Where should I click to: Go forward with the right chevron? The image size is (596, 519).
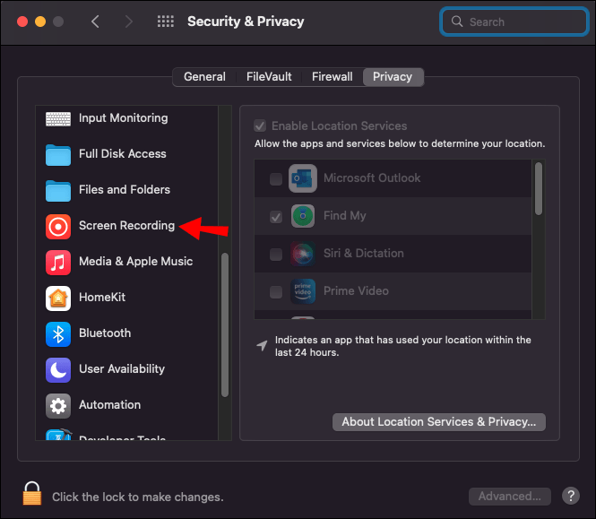(x=129, y=22)
